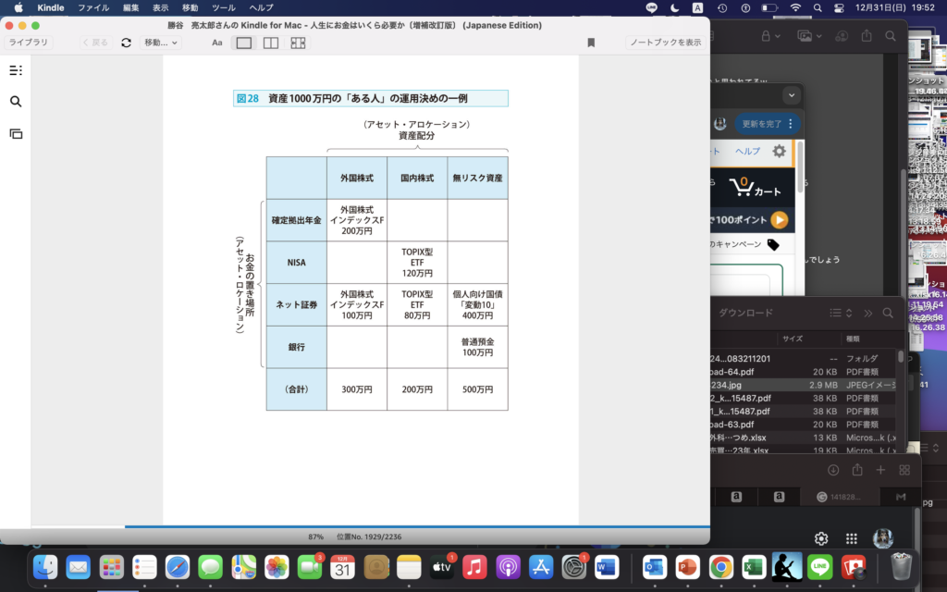Click the search magnifier in Kindle sidebar
Image resolution: width=947 pixels, height=592 pixels.
(16, 102)
